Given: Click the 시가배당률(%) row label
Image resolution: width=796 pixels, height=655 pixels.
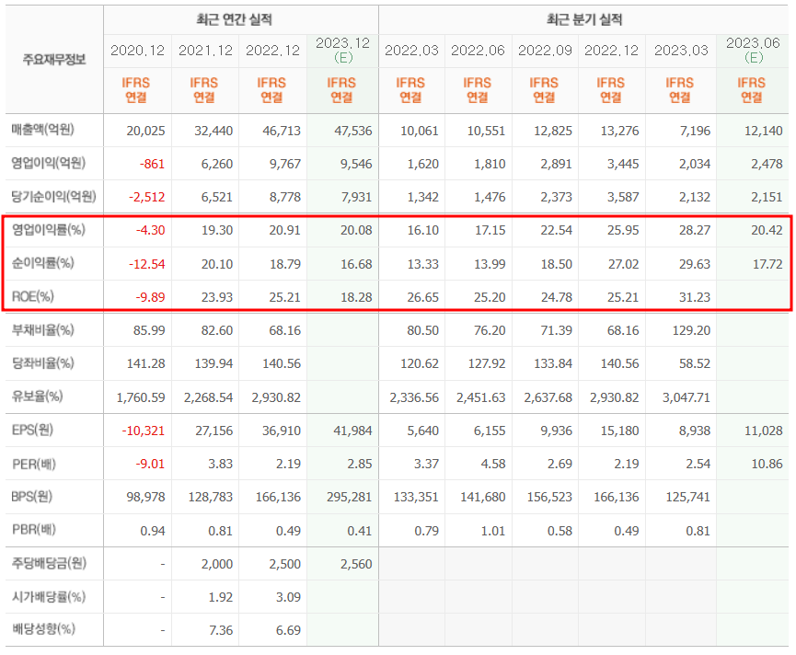Looking at the screenshot, I should pyautogui.click(x=49, y=597).
